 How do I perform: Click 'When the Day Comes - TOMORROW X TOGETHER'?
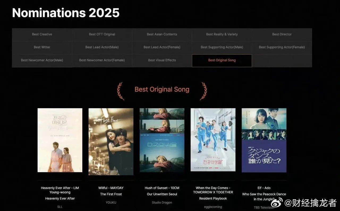click(x=213, y=190)
